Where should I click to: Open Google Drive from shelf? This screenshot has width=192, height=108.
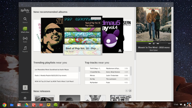[27, 105]
